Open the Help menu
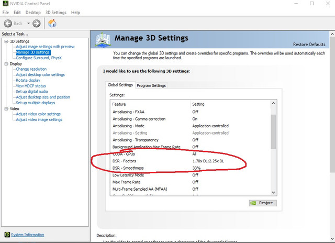 point(75,13)
